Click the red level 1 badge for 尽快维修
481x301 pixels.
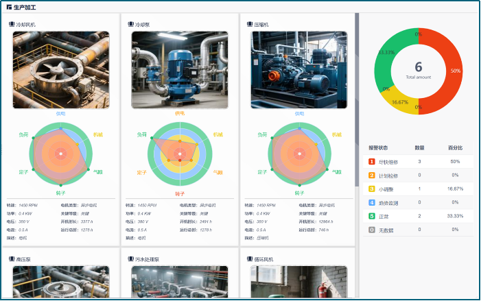(372, 161)
